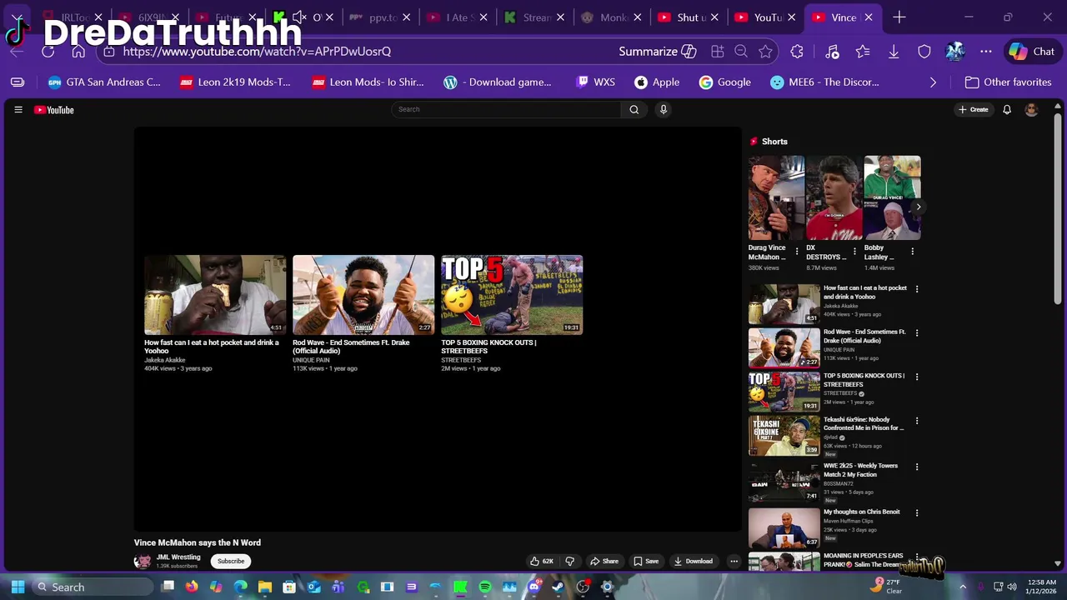1067x600 pixels.
Task: Subscribe to JML Wrestling
Action: (231, 561)
